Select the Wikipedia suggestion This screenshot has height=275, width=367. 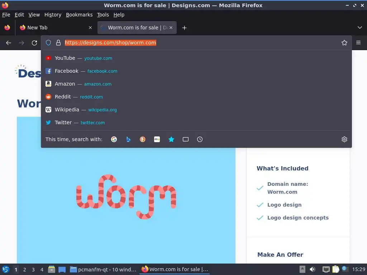pyautogui.click(x=196, y=110)
